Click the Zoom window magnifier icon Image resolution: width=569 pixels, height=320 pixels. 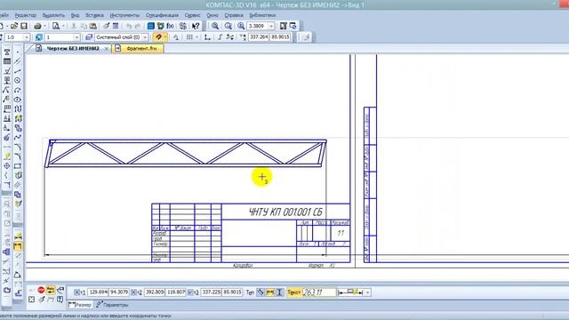coord(215,26)
